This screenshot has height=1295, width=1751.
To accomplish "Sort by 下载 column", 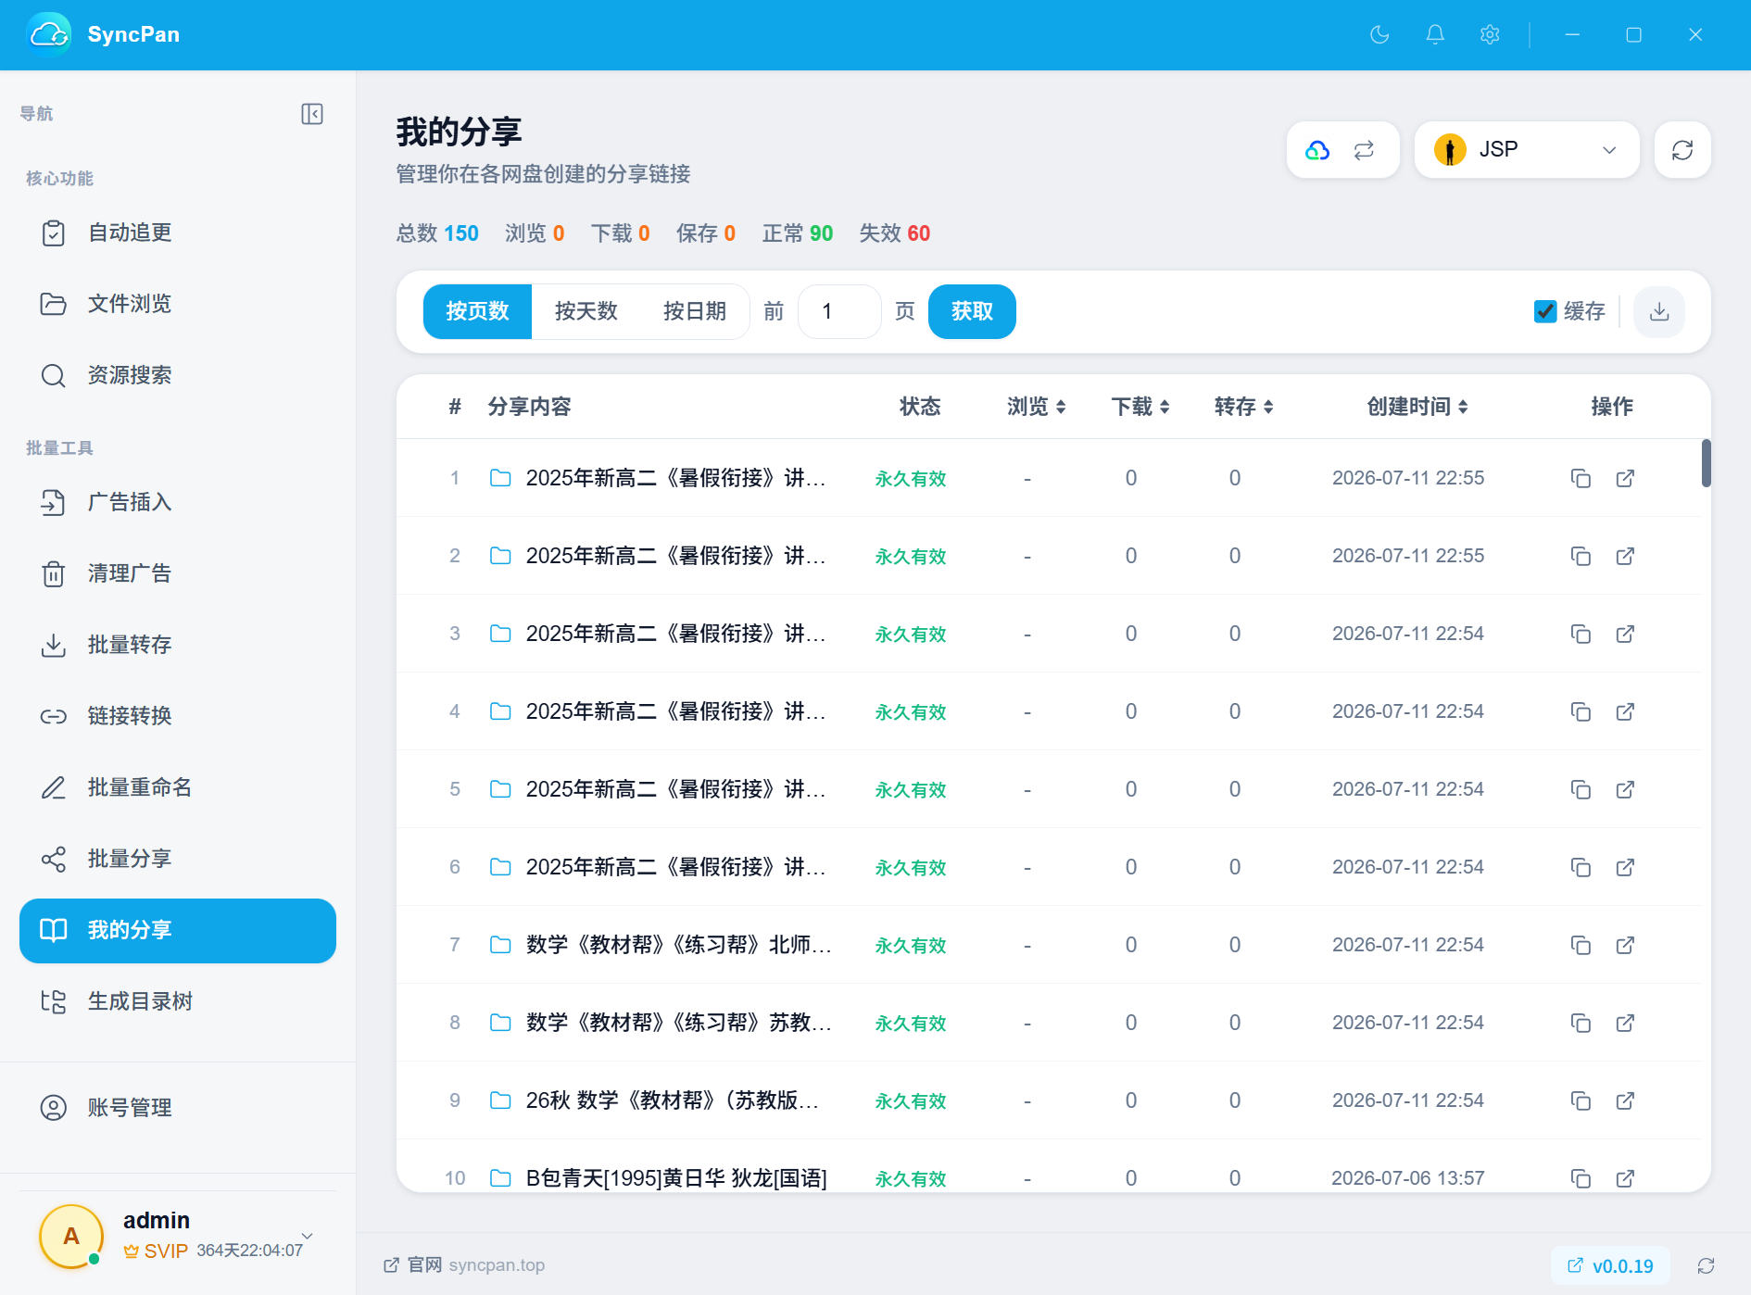I will (1140, 407).
